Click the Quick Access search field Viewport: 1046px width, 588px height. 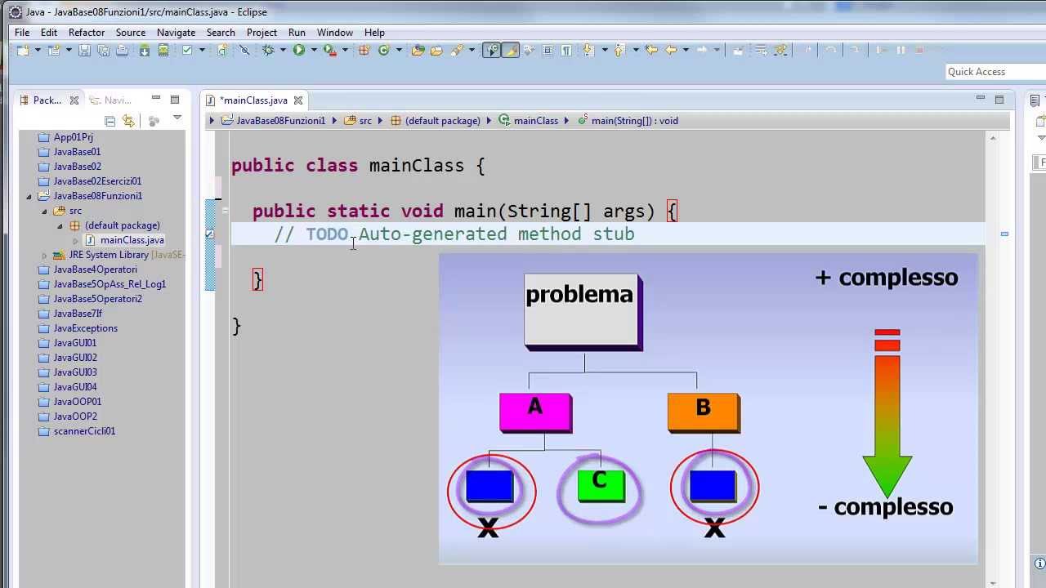tap(995, 72)
